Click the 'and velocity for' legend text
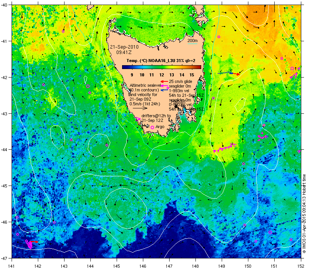Screen dimensions: 309x270 (143, 94)
